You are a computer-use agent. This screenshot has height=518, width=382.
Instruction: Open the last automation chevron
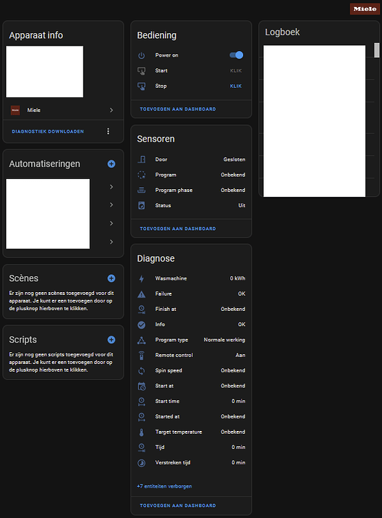(111, 242)
